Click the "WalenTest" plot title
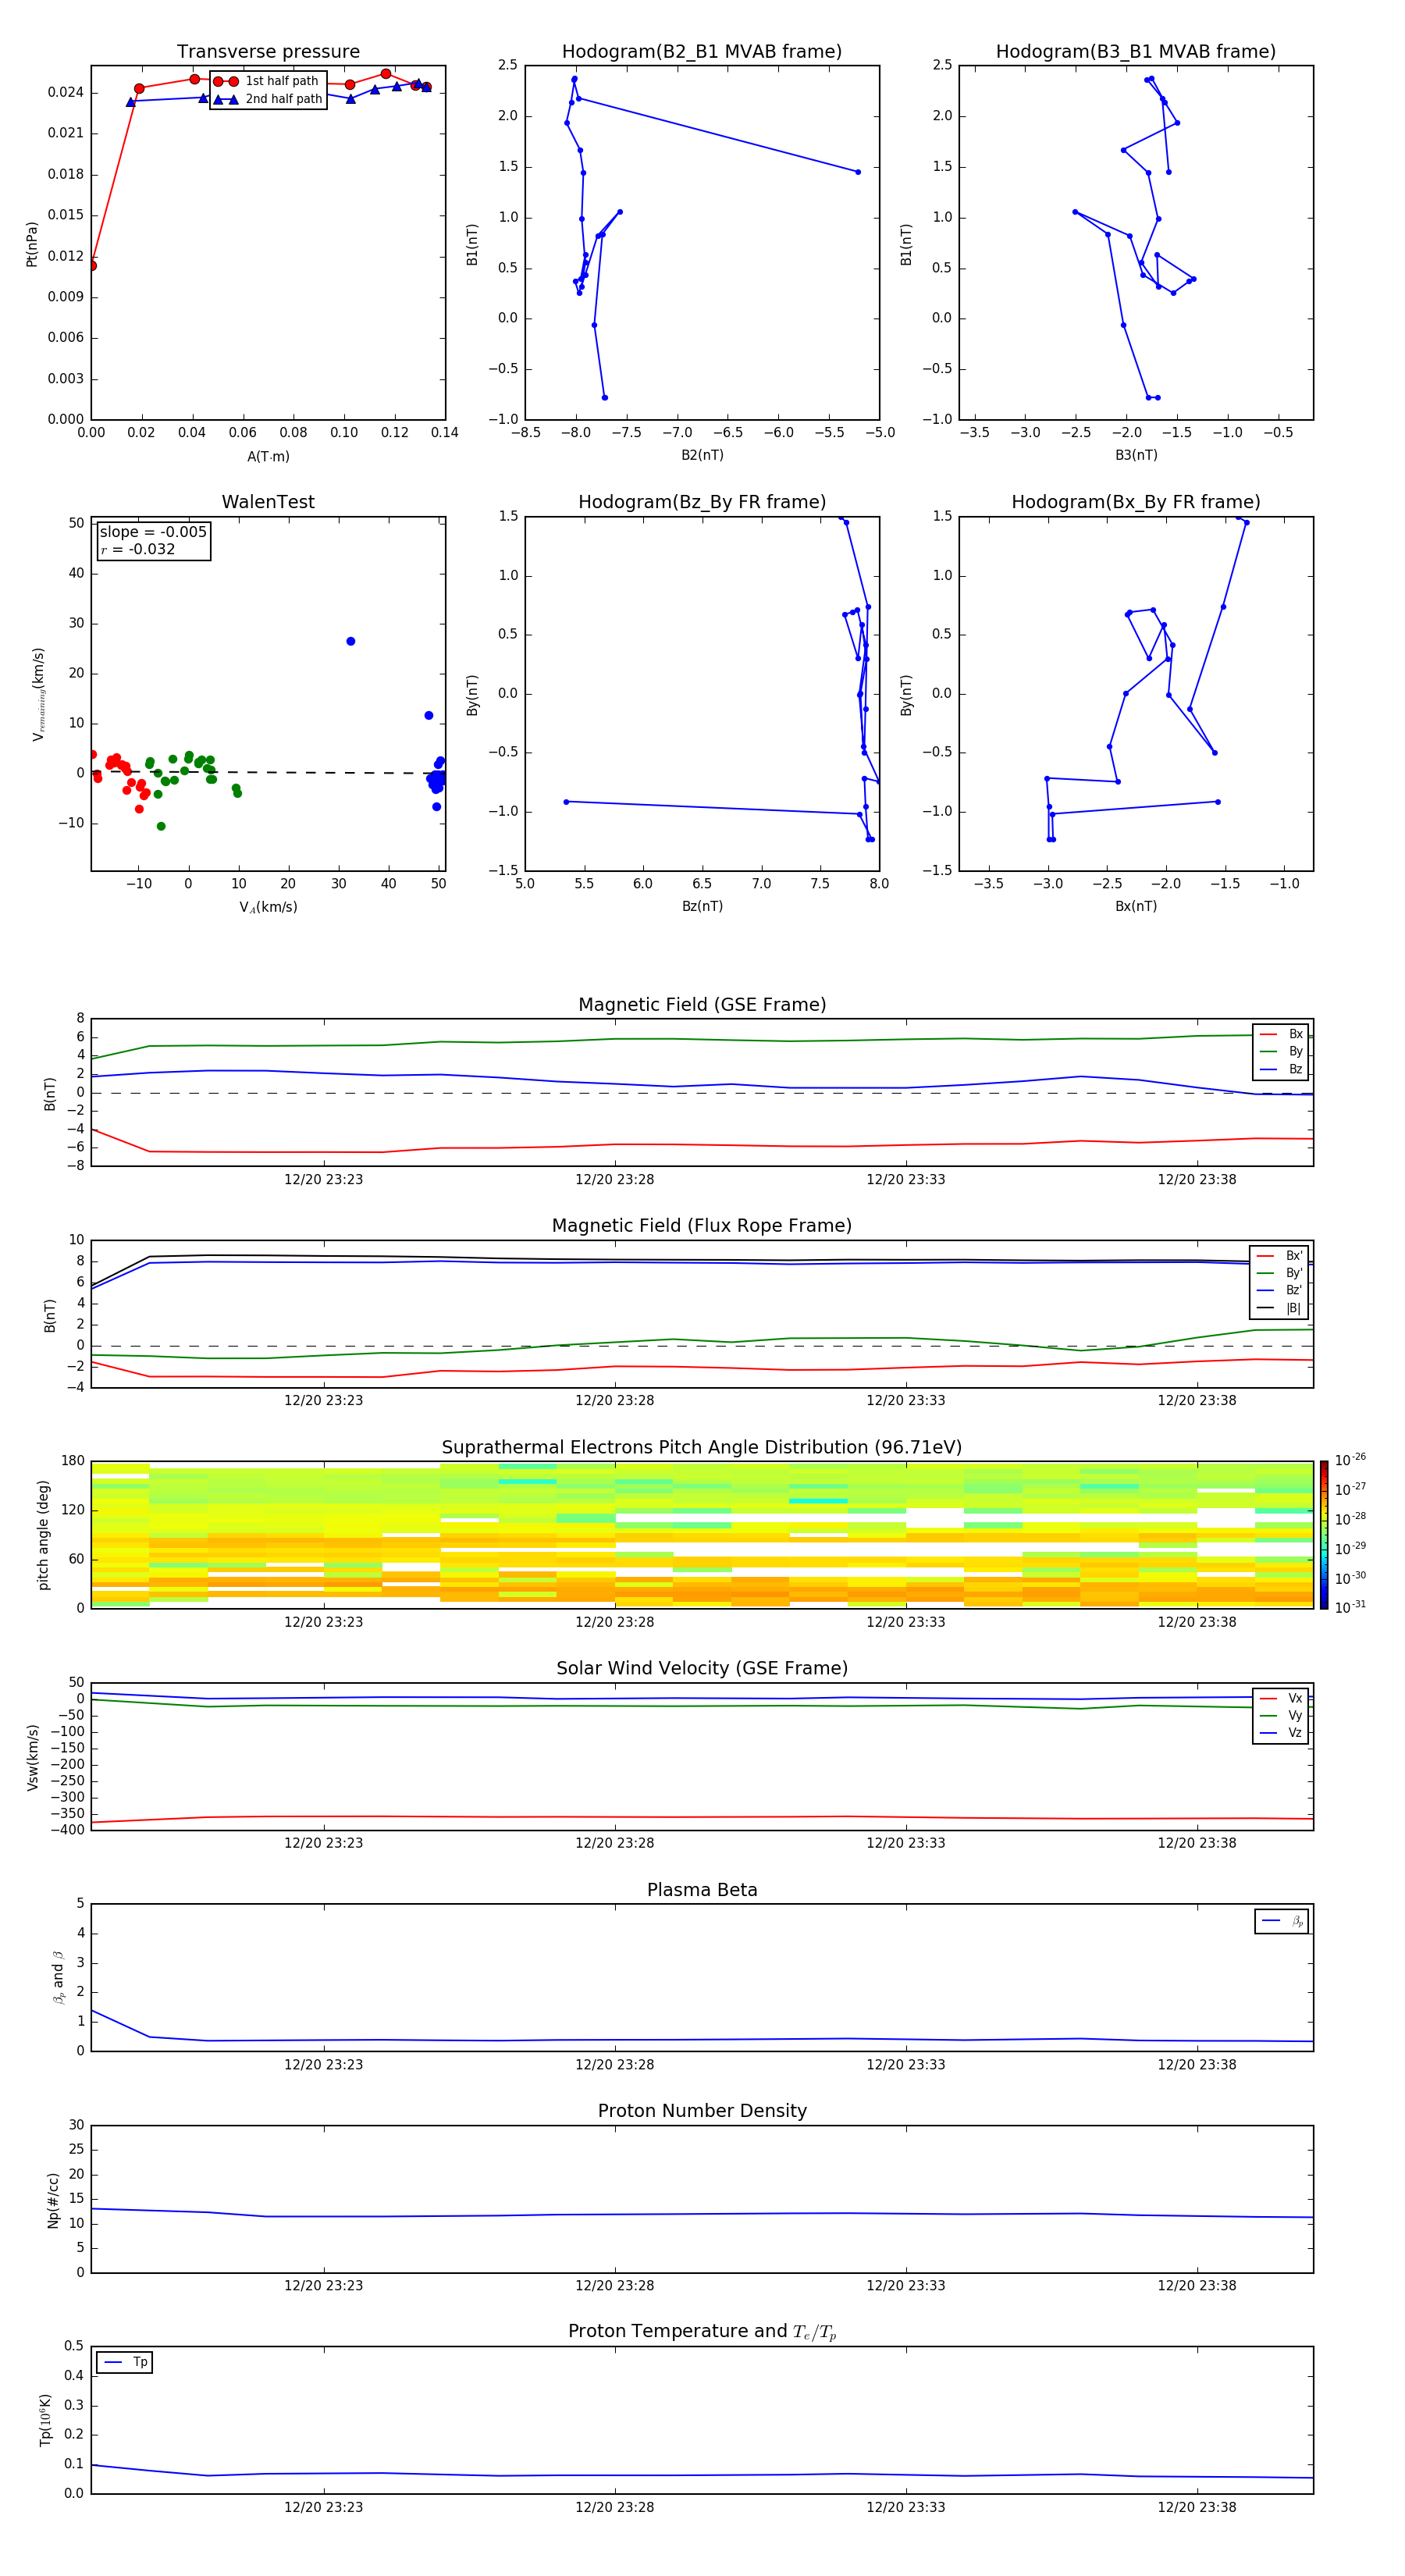Image resolution: width=1405 pixels, height=2576 pixels. [268, 502]
